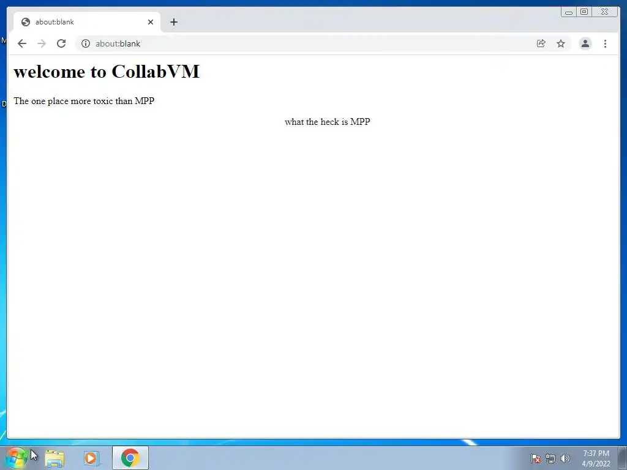Viewport: 627px width, 470px height.
Task: Open Action Center flag in tray
Action: [536, 458]
